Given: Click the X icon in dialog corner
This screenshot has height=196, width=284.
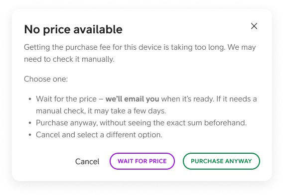Looking at the screenshot, I should click(x=254, y=26).
